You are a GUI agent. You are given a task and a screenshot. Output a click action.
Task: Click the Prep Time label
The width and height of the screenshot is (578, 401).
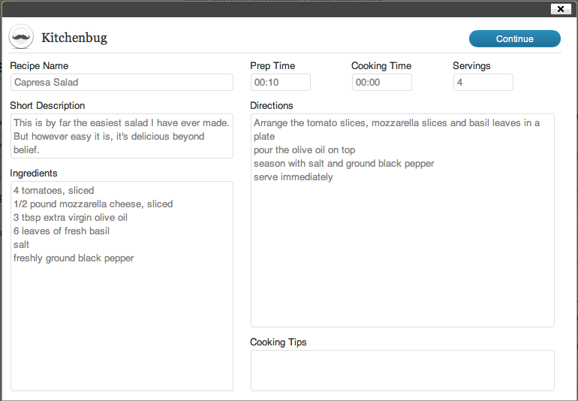point(272,65)
